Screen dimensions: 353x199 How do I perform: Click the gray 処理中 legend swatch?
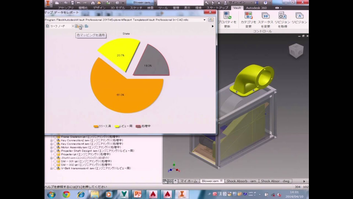(x=138, y=126)
